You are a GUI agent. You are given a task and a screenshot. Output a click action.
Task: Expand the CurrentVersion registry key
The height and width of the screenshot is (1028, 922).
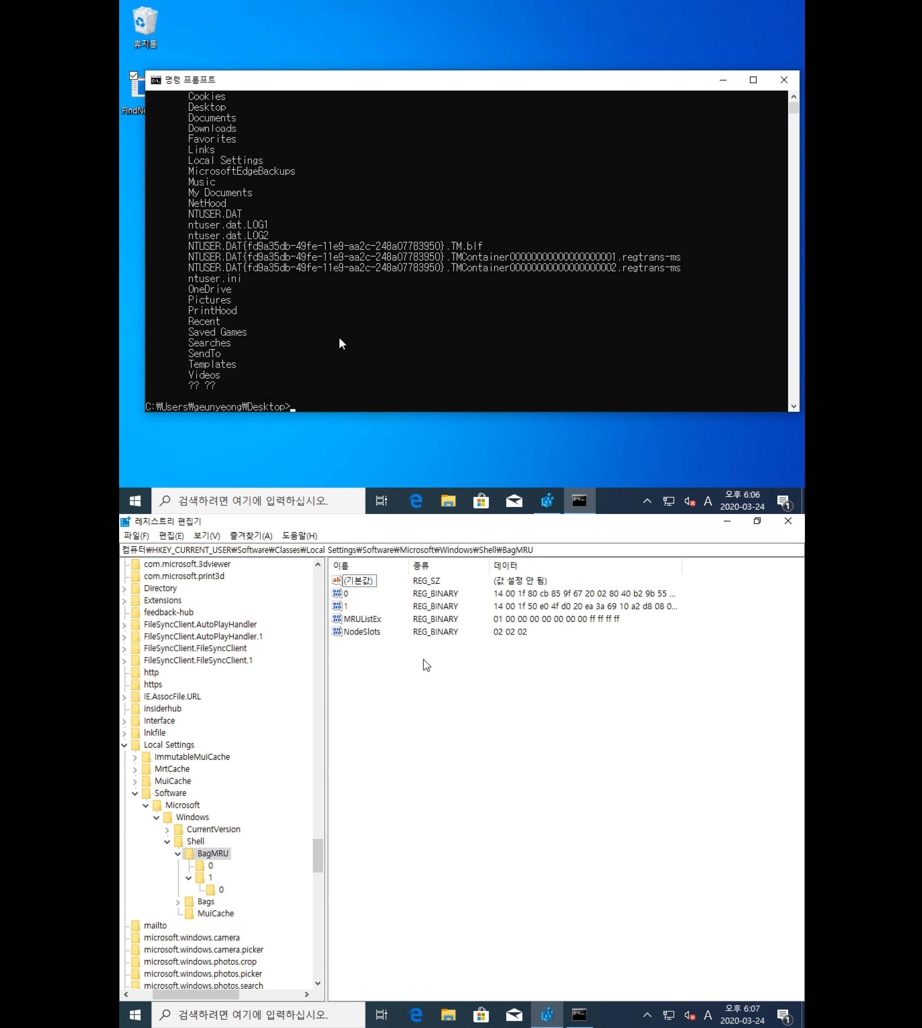point(167,830)
